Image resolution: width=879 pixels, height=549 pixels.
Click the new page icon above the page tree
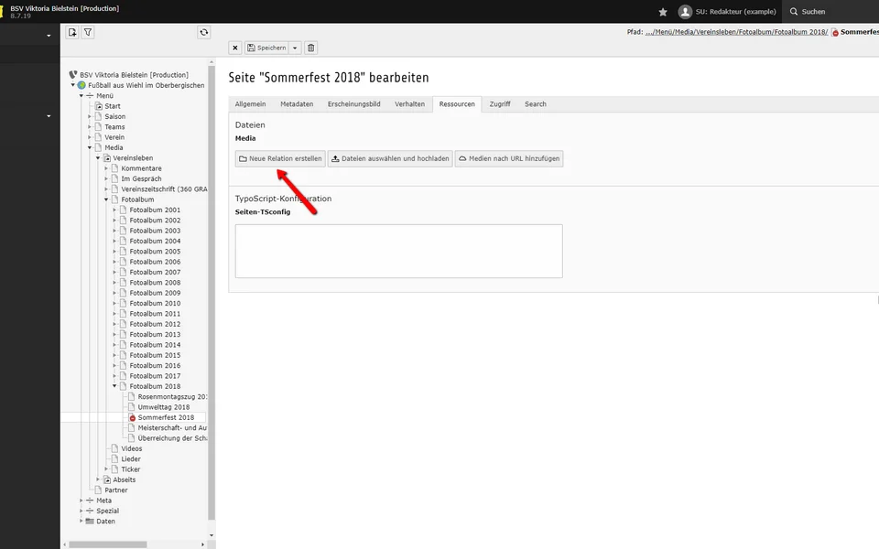click(x=72, y=32)
